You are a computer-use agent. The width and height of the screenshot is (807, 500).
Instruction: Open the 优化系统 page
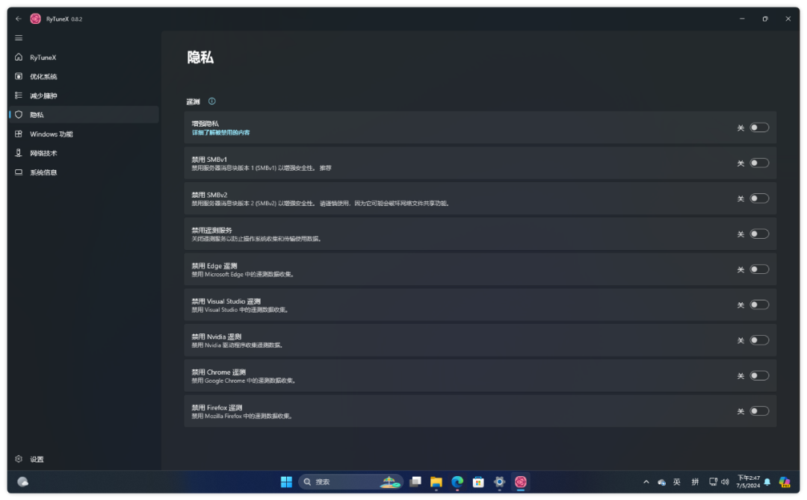[84, 77]
